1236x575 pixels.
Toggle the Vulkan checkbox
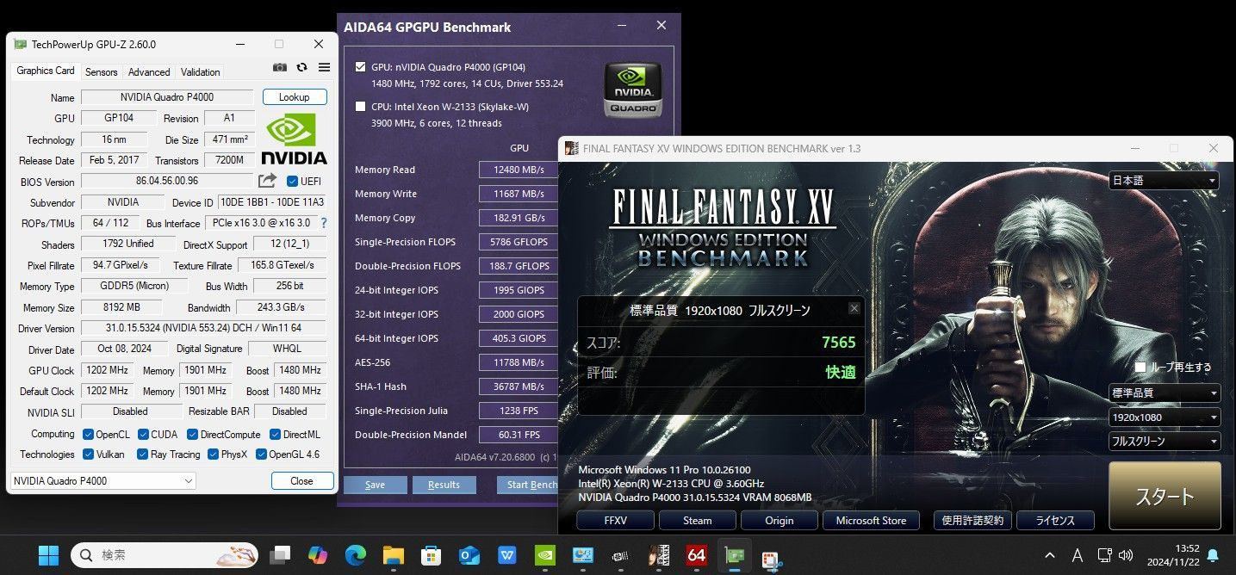click(88, 454)
